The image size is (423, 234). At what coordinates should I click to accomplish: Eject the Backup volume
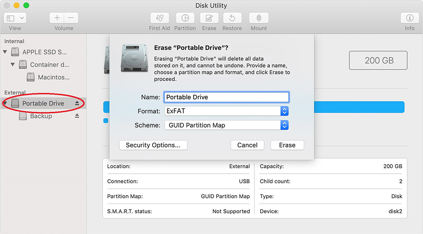77,116
